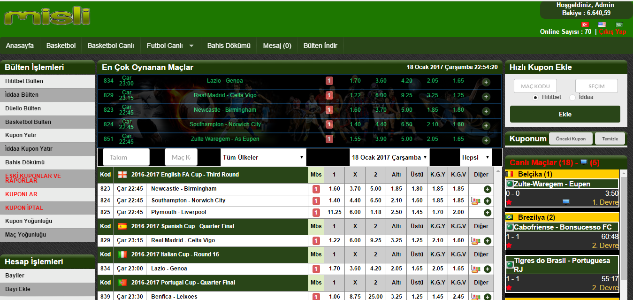Log out via Çıkış Yap link

613,31
